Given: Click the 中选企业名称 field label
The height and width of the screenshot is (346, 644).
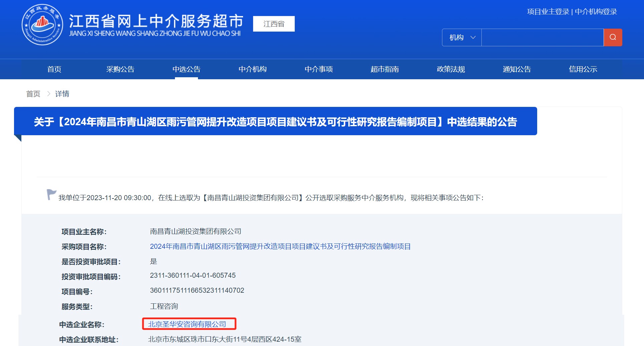Looking at the screenshot, I should tap(82, 325).
